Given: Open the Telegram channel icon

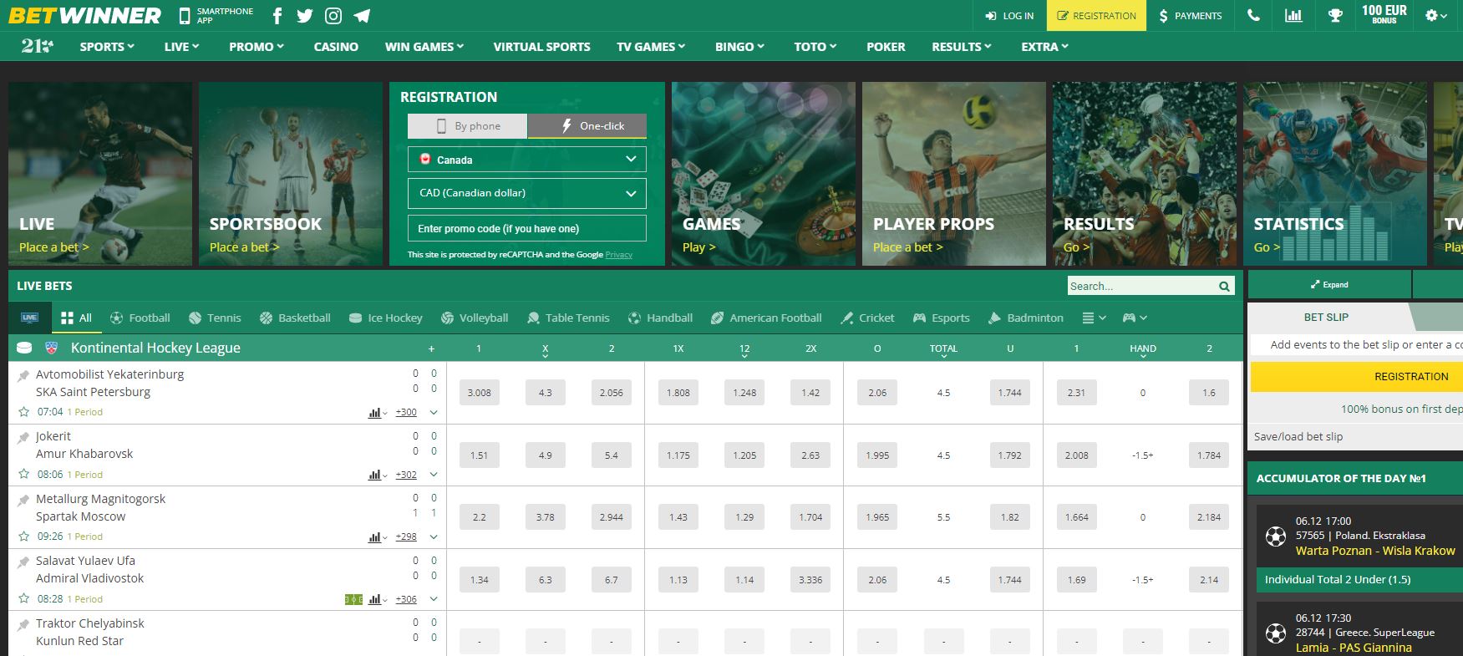Looking at the screenshot, I should click(x=362, y=16).
